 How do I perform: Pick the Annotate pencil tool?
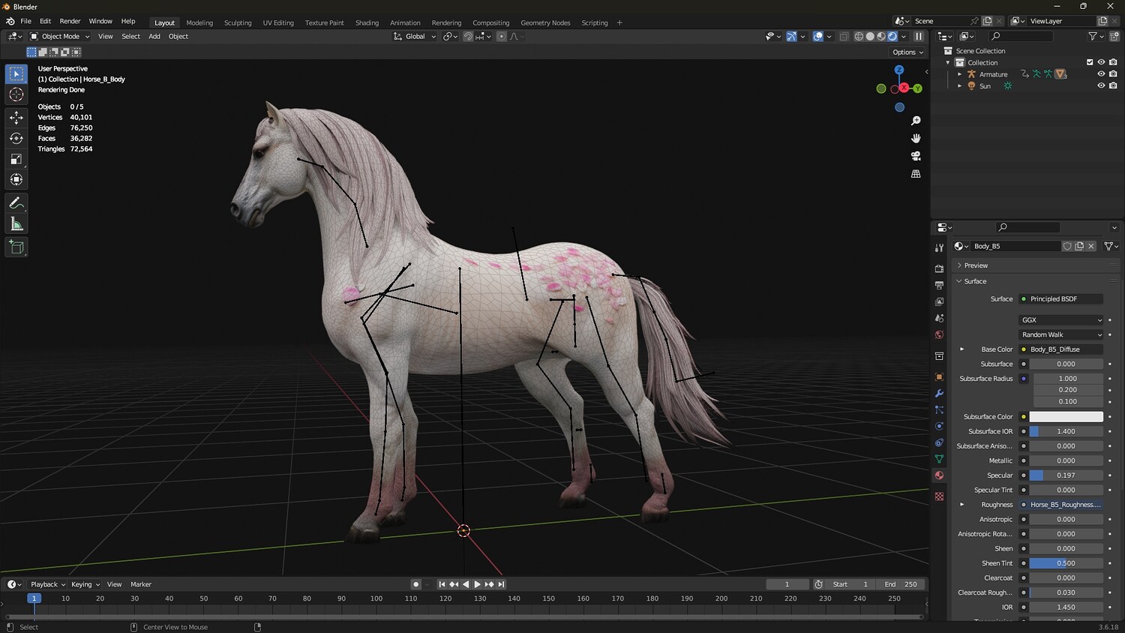(x=16, y=203)
